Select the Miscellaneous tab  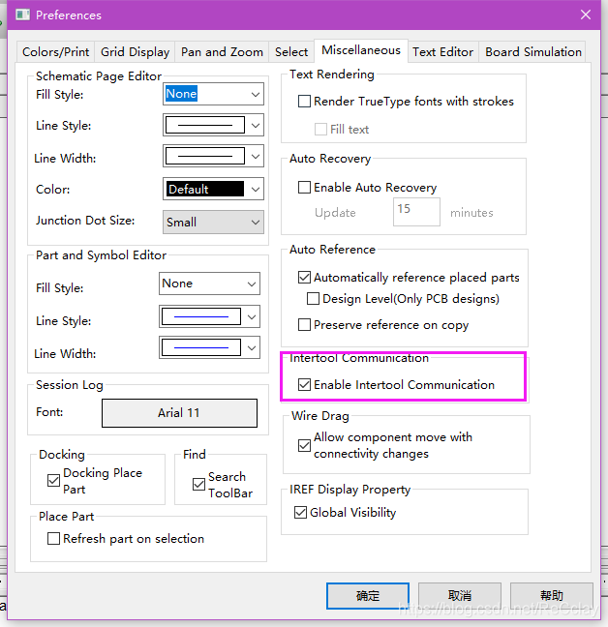[361, 50]
